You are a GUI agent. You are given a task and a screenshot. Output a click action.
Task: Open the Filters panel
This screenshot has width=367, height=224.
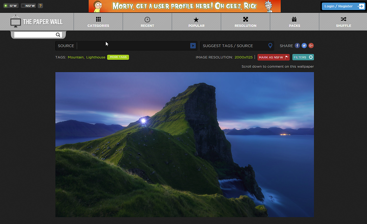[x=303, y=57]
